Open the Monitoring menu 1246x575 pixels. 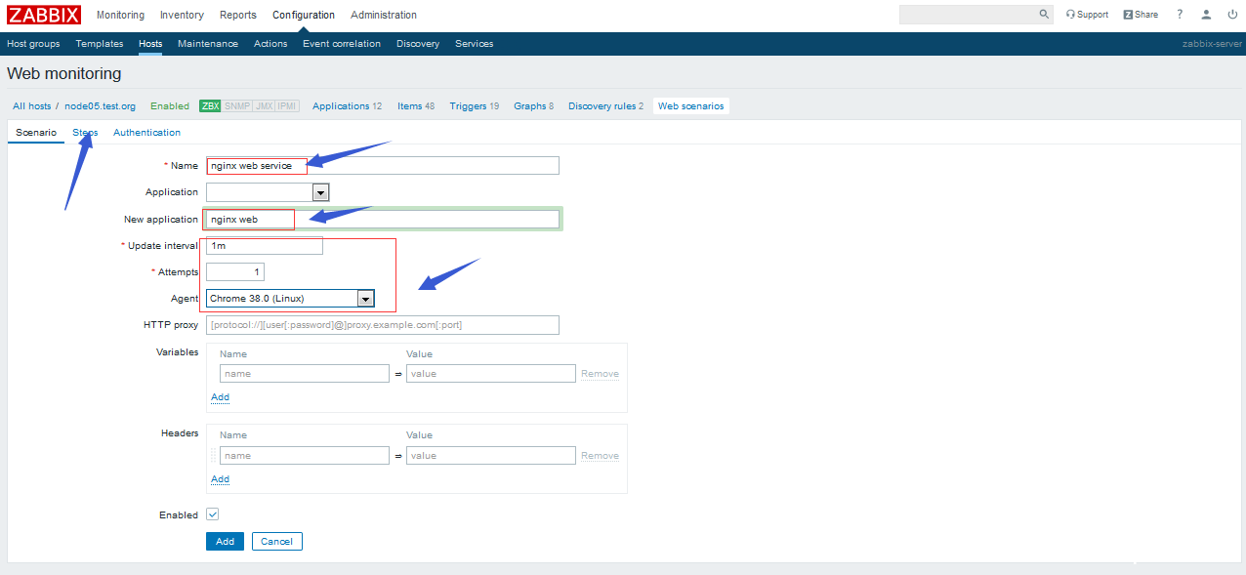pyautogui.click(x=119, y=15)
